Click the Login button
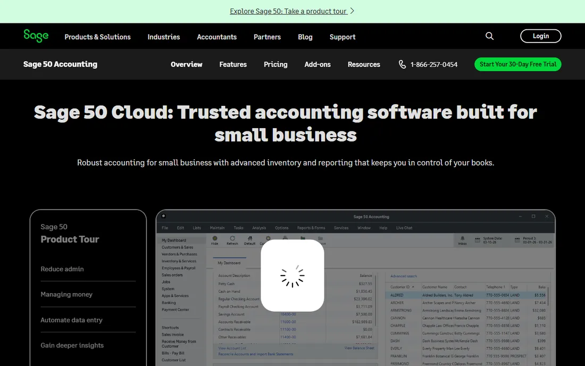The height and width of the screenshot is (366, 585). pos(541,36)
